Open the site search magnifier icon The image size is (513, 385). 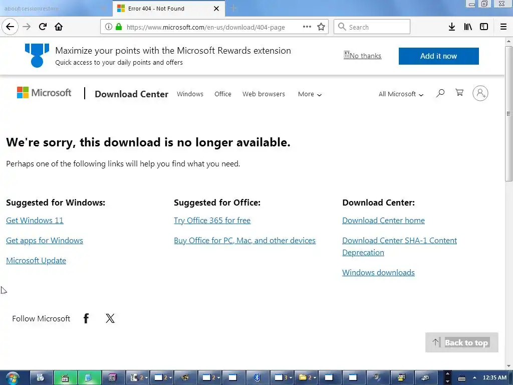pos(440,93)
